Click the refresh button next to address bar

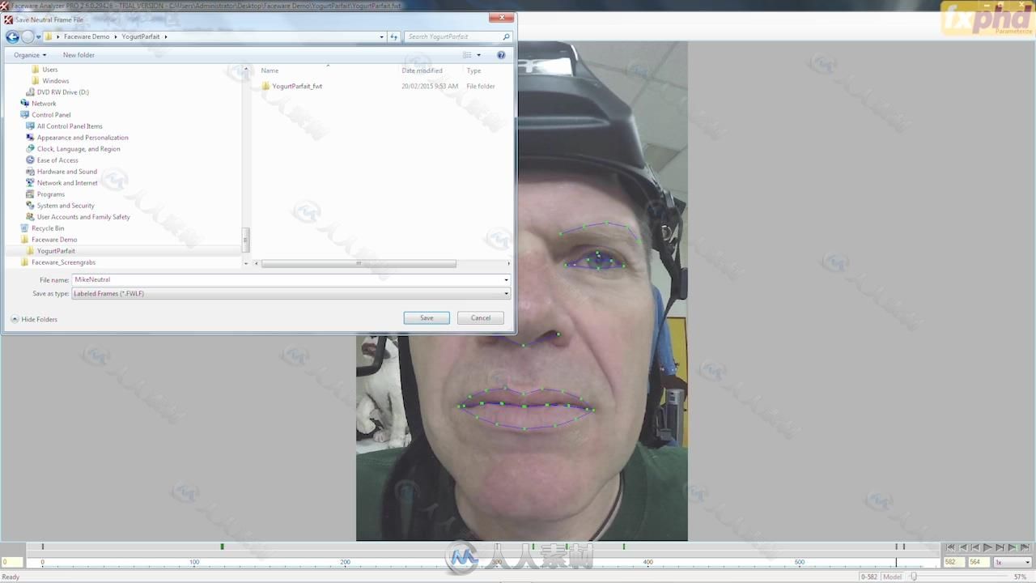pyautogui.click(x=394, y=36)
